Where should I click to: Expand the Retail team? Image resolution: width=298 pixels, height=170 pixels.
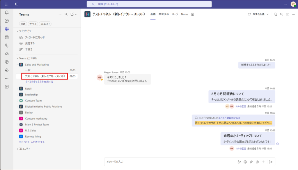coord(18,88)
